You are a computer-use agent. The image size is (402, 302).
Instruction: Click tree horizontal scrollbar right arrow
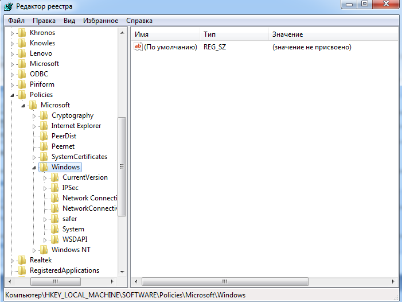(x=112, y=281)
